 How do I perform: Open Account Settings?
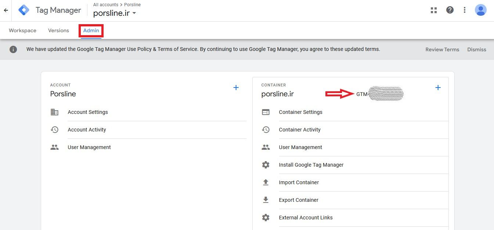pos(88,112)
